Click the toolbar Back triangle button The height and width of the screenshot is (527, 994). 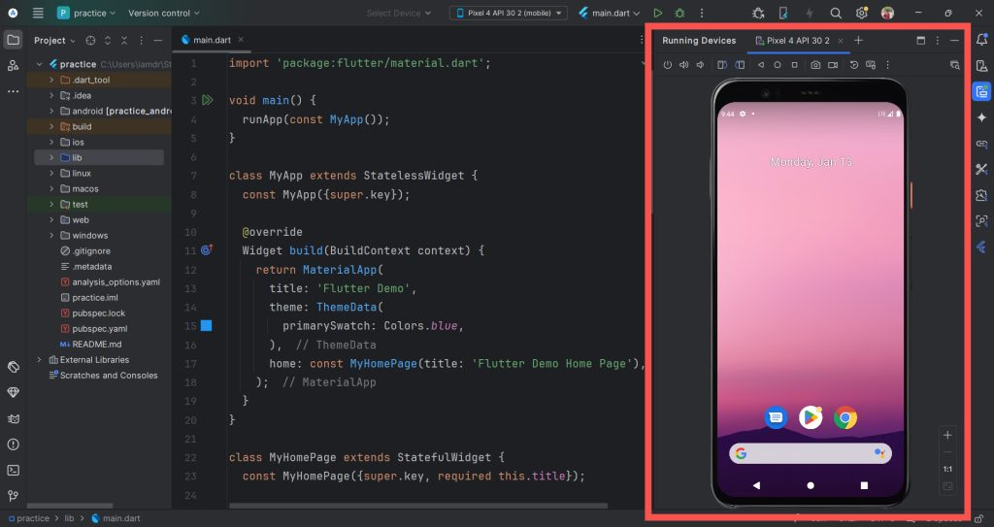[761, 65]
